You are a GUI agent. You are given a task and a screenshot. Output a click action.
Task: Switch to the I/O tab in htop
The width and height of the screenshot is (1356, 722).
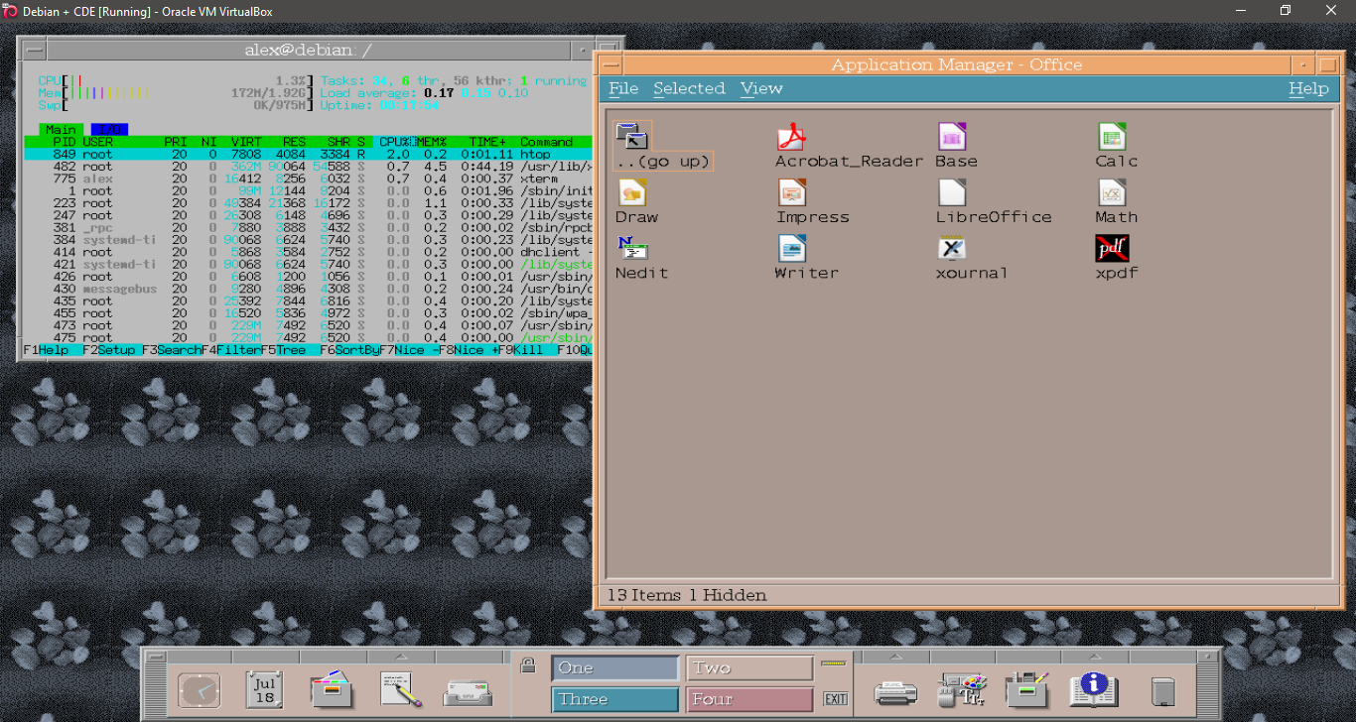tap(109, 130)
